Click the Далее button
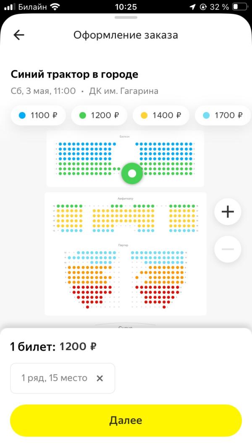The image size is (252, 447). (126, 421)
